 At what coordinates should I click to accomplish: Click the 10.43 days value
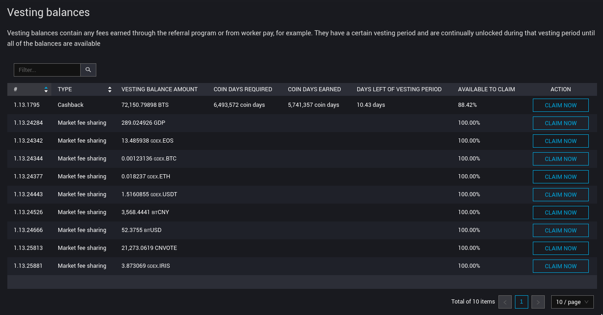371,105
